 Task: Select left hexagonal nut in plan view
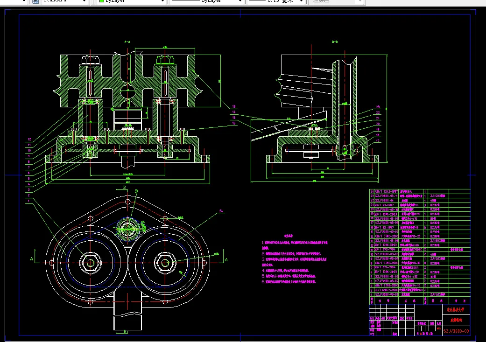pyautogui.click(x=91, y=263)
